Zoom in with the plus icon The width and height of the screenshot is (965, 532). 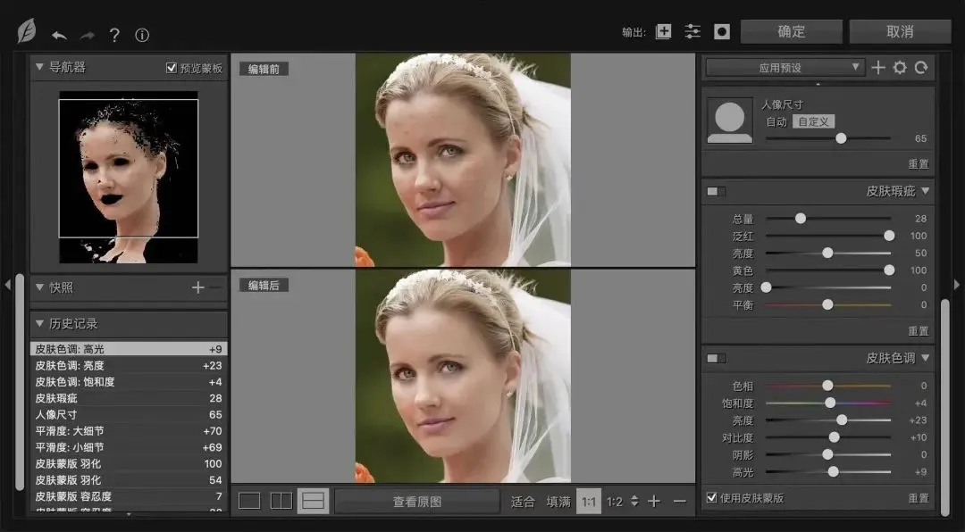[653, 502]
